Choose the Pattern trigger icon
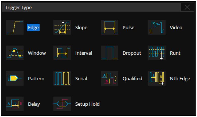This screenshot has height=117, width=197. (x=15, y=78)
